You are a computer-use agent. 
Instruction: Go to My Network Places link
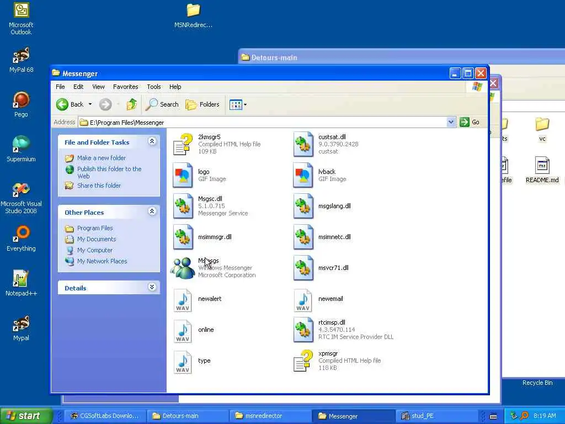point(102,261)
